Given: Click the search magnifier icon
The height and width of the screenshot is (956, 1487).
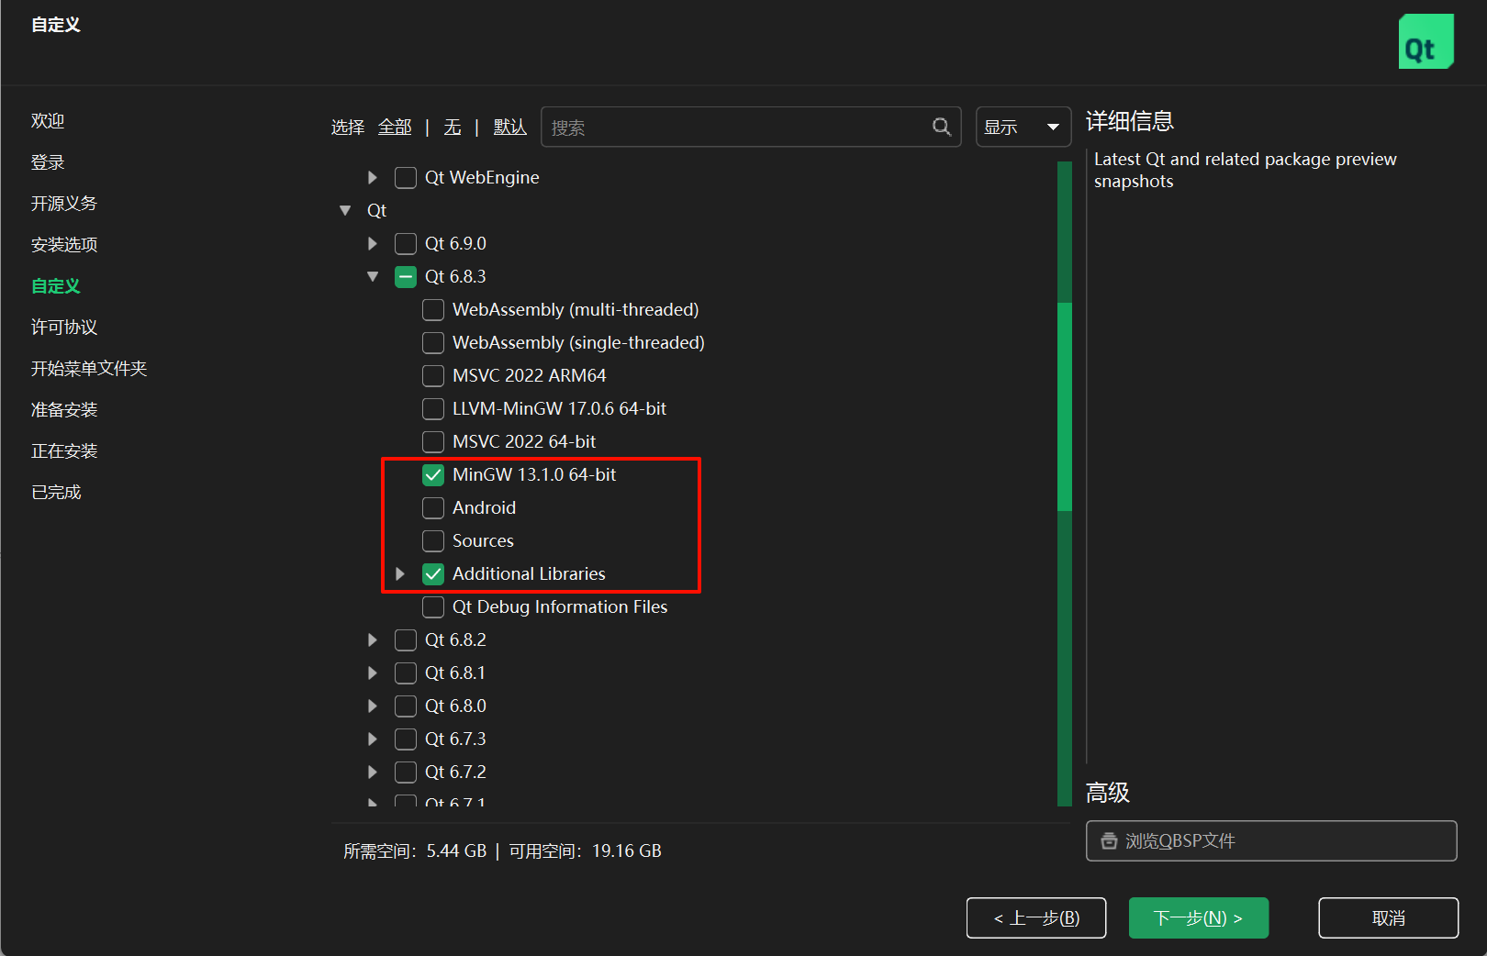Looking at the screenshot, I should coord(941,127).
